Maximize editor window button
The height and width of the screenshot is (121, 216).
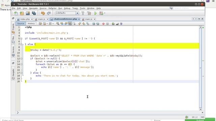click(202, 19)
